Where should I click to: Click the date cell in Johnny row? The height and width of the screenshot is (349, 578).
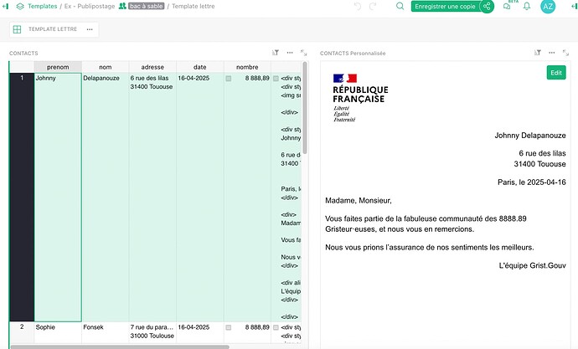click(200, 197)
